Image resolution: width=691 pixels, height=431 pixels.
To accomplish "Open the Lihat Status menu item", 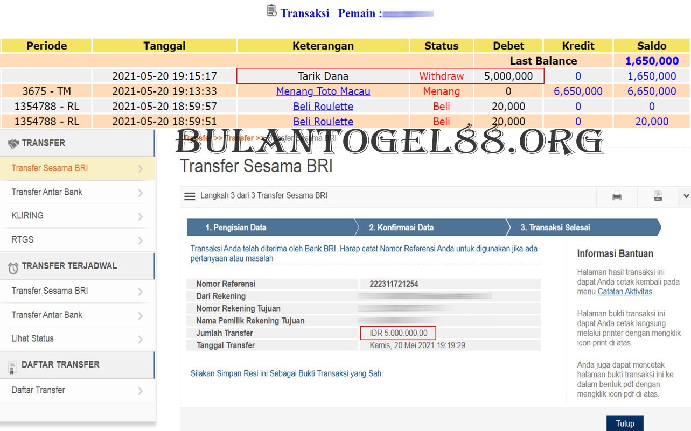I will (78, 338).
